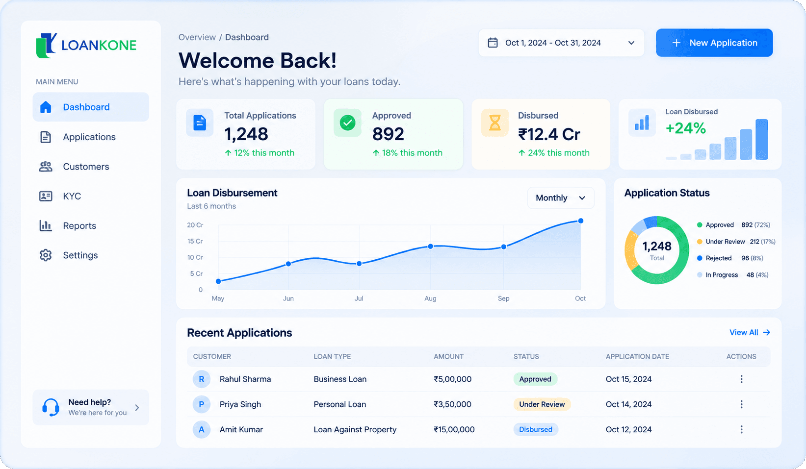Click the Aug data point on line chart
This screenshot has width=806, height=469.
click(430, 247)
